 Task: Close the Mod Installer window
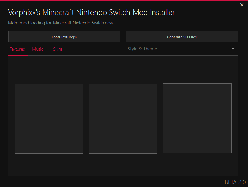242,5
